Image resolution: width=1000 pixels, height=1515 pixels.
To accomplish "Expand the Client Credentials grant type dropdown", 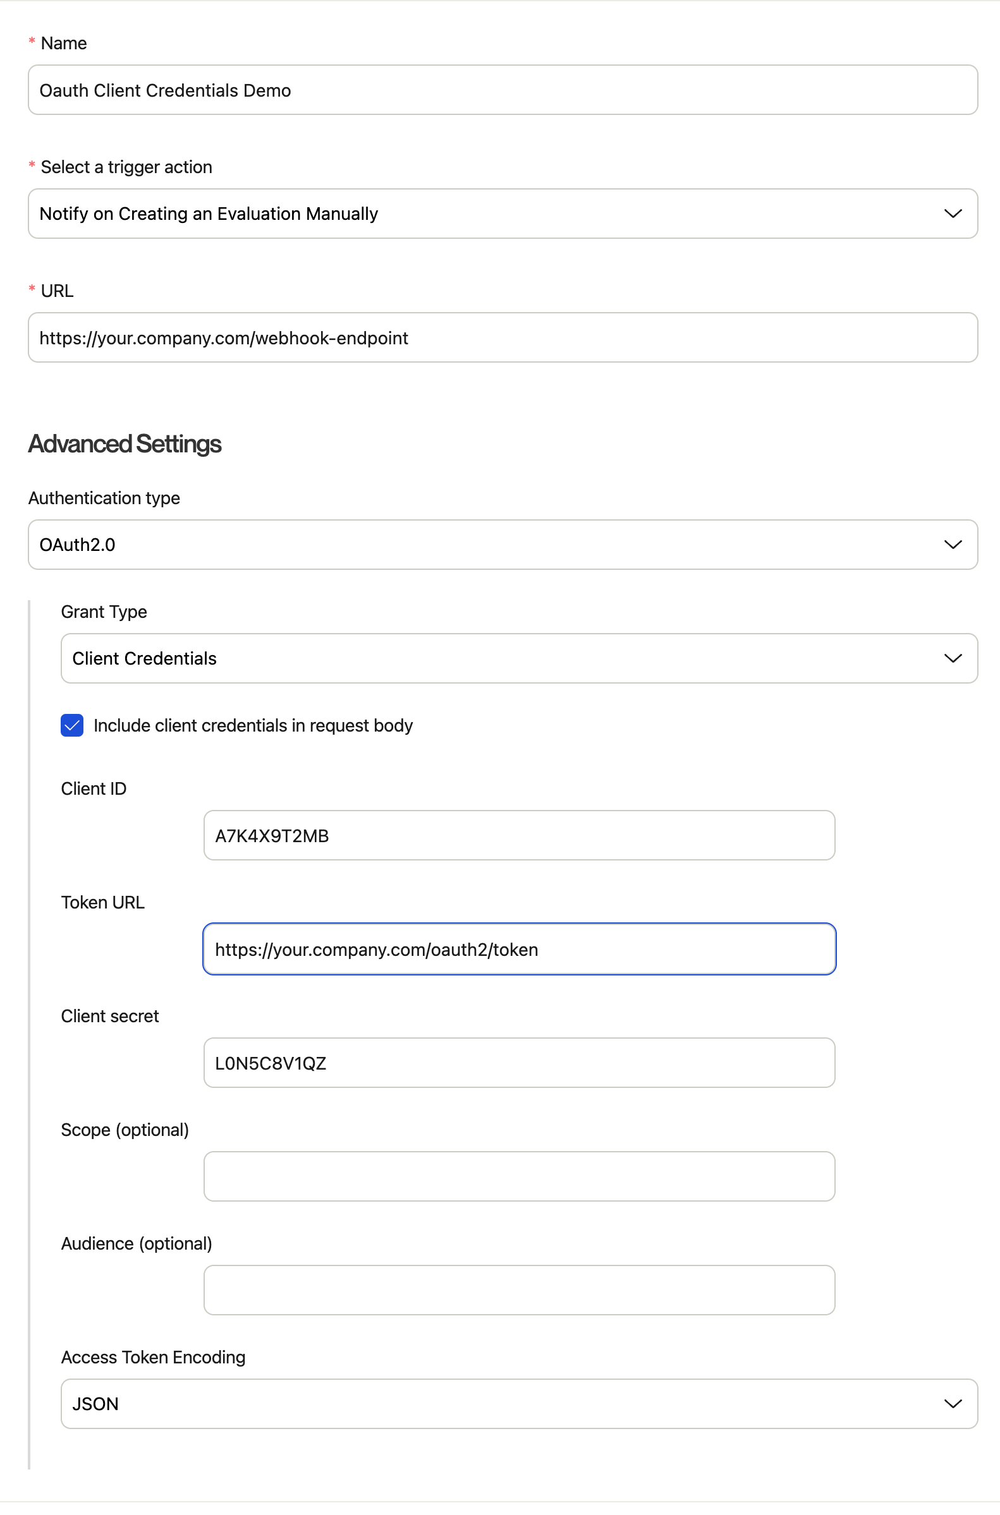I will pyautogui.click(x=519, y=658).
